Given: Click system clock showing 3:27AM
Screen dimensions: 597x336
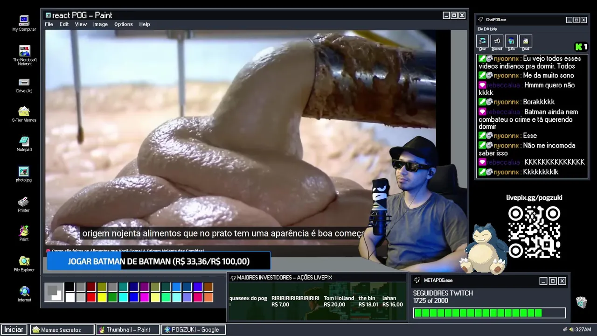Looking at the screenshot, I should click(583, 329).
